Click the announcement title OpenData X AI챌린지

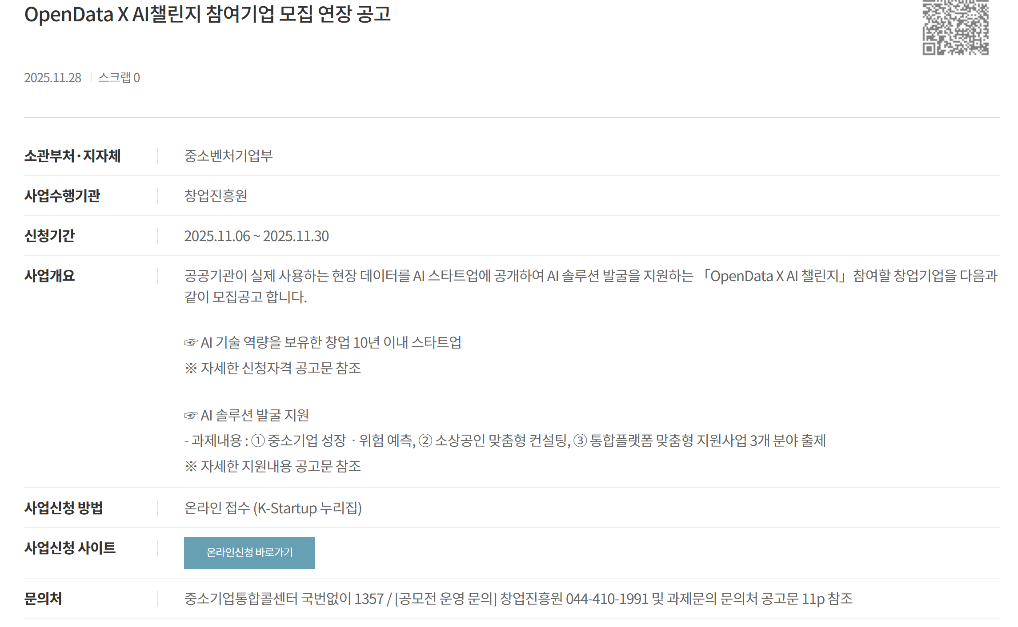click(207, 14)
